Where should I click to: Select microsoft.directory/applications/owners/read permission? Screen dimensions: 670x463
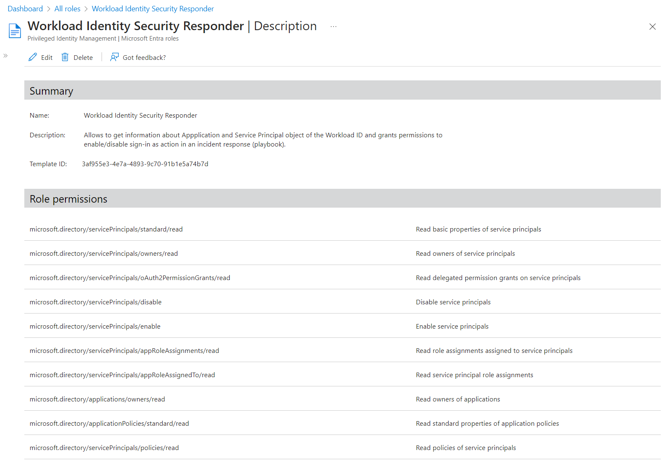tap(97, 399)
